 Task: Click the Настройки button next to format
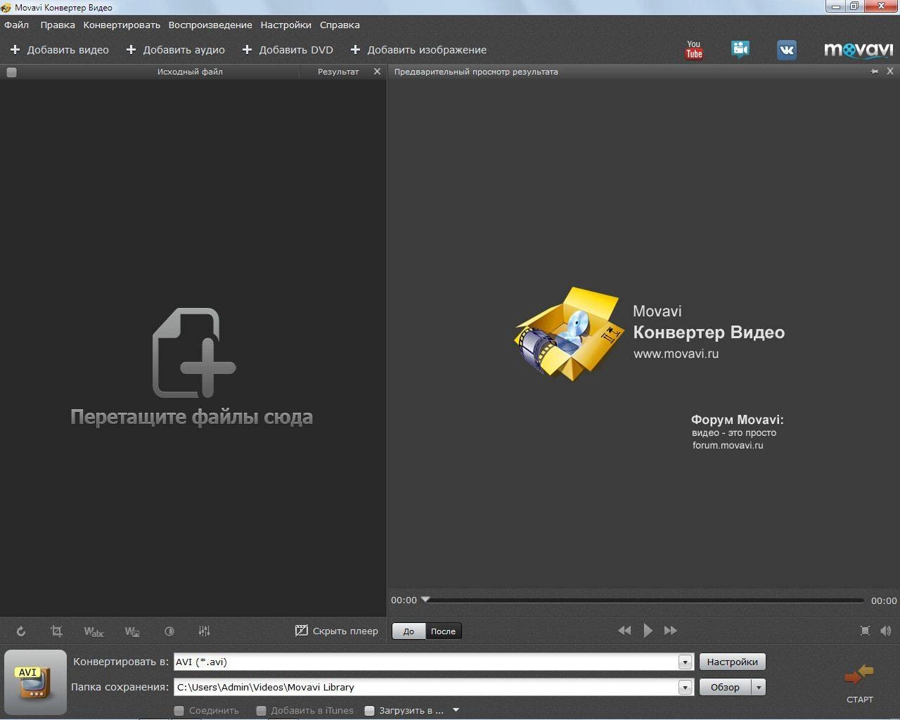(732, 662)
